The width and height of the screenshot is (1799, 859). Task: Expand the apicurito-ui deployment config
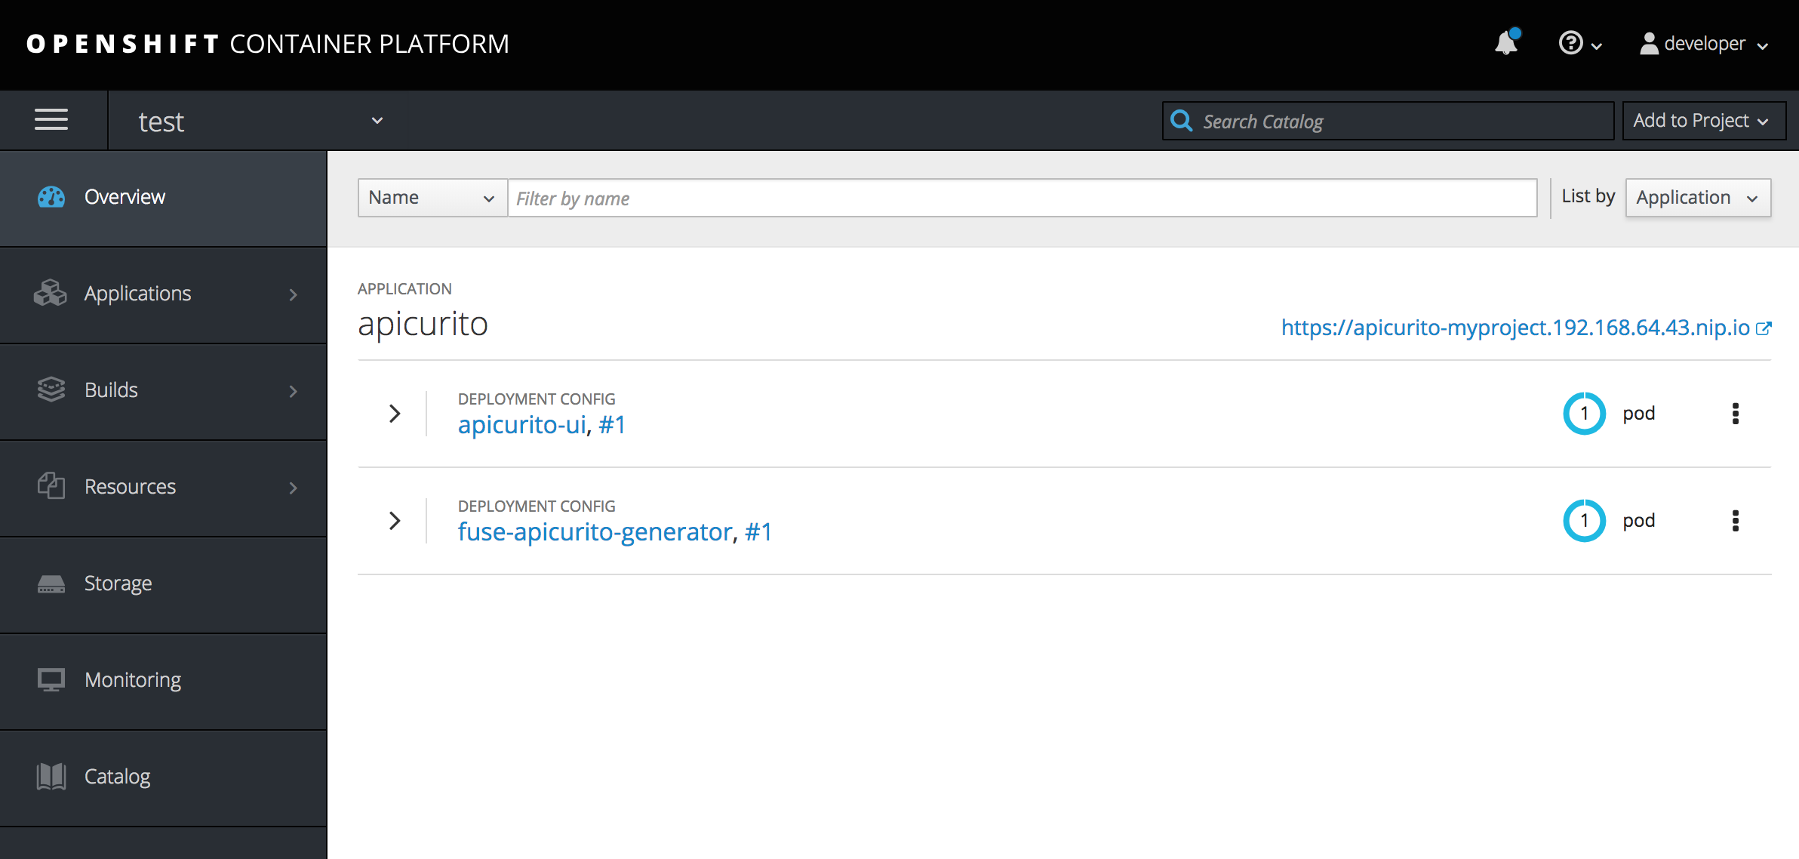pyautogui.click(x=395, y=412)
